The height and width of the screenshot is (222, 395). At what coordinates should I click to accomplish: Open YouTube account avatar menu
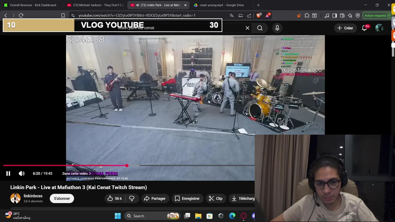click(379, 28)
